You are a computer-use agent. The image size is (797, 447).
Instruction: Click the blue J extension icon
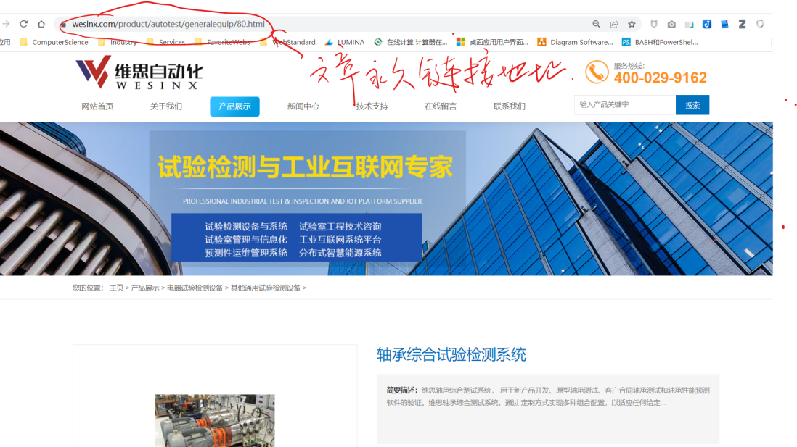point(707,24)
